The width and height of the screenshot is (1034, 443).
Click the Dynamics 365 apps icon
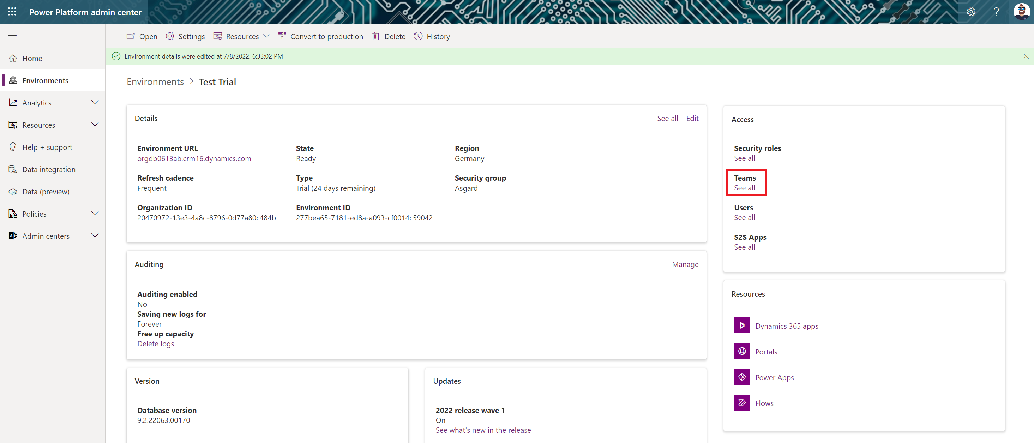tap(742, 326)
